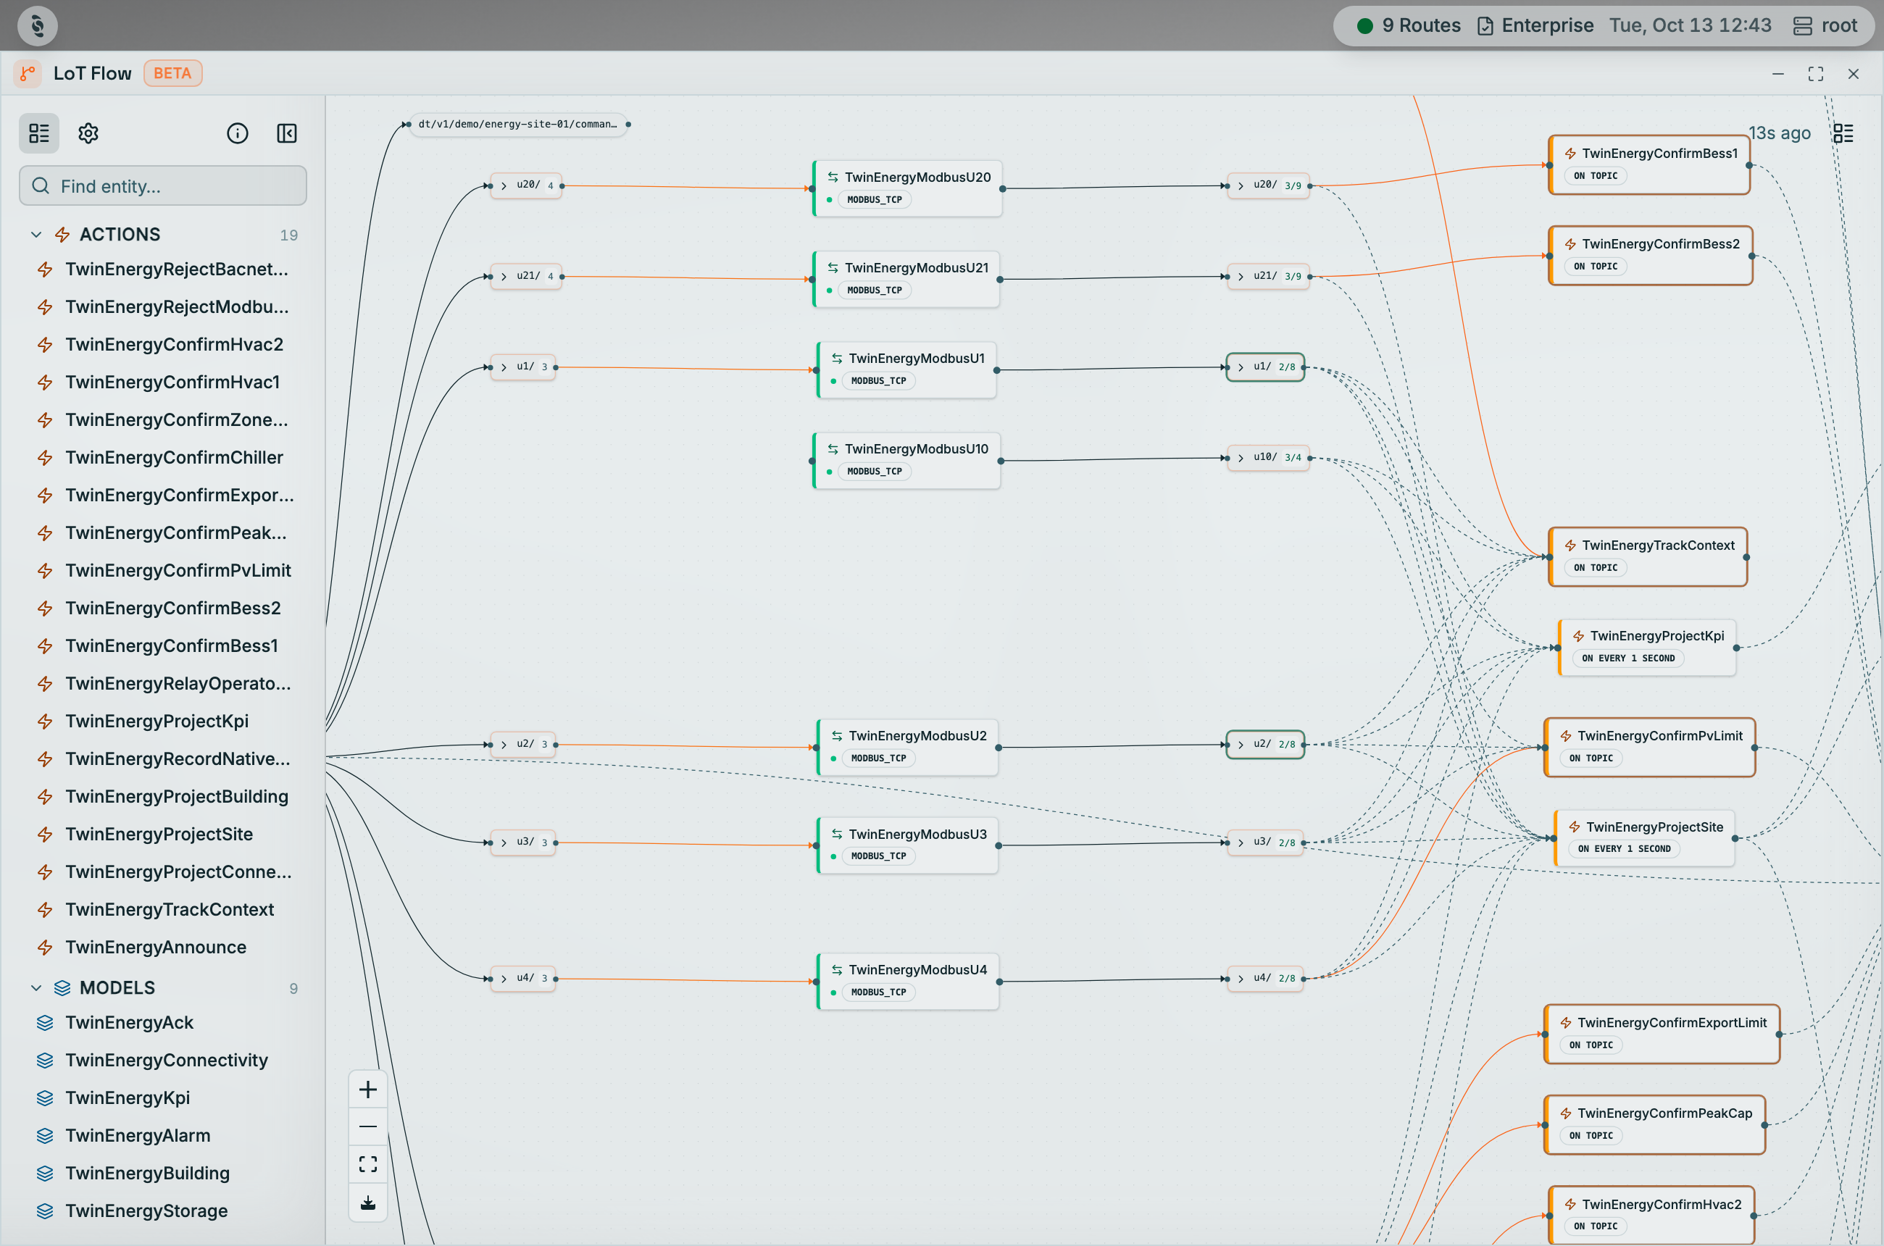Collapse the ACTIONS section
The height and width of the screenshot is (1246, 1884).
(36, 235)
